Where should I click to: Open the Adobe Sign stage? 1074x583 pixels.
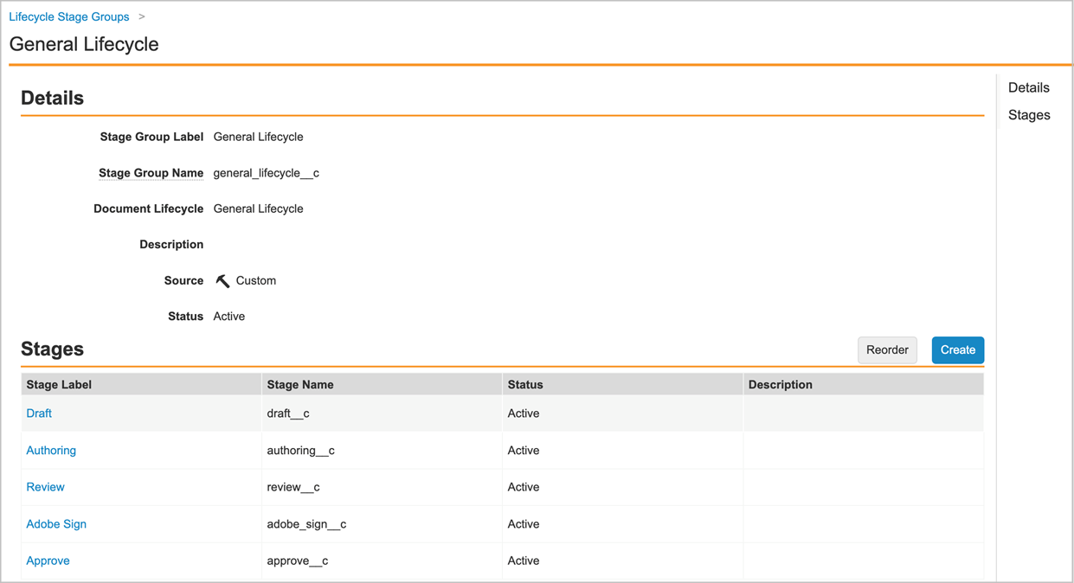[x=56, y=523]
